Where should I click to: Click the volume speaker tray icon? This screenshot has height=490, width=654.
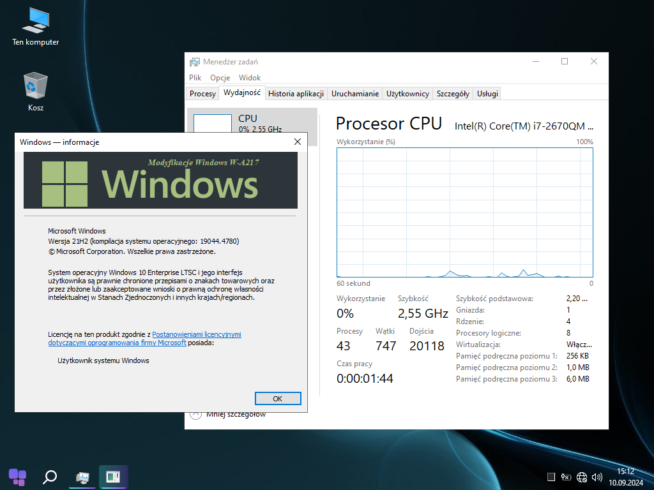tap(597, 477)
